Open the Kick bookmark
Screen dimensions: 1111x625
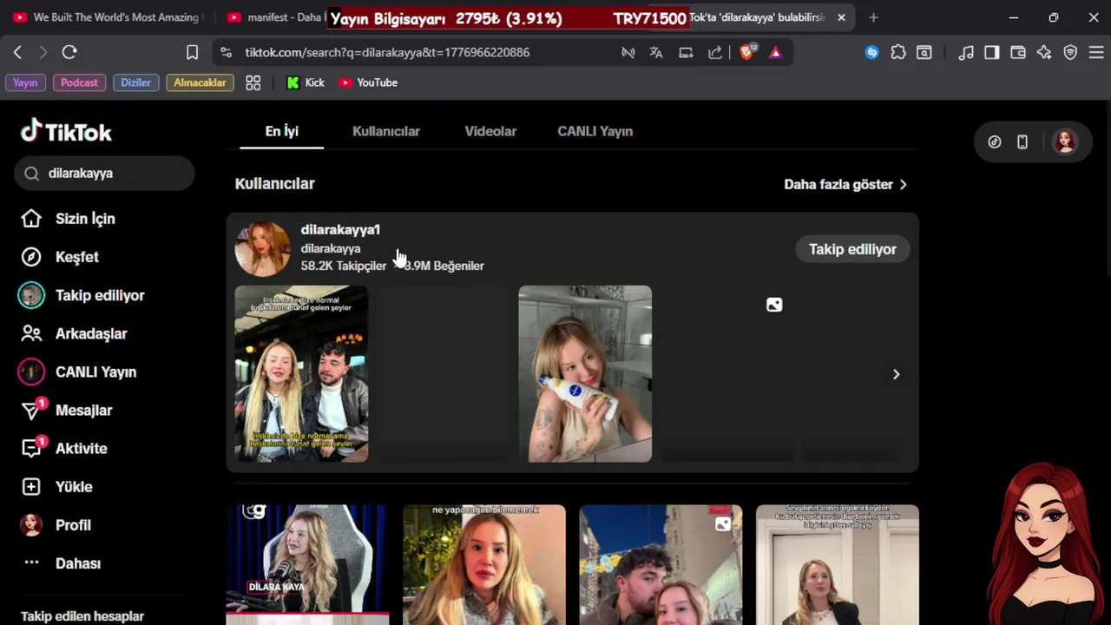[x=306, y=82]
